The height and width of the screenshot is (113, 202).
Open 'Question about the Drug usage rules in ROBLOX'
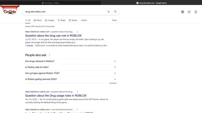[x=56, y=95]
